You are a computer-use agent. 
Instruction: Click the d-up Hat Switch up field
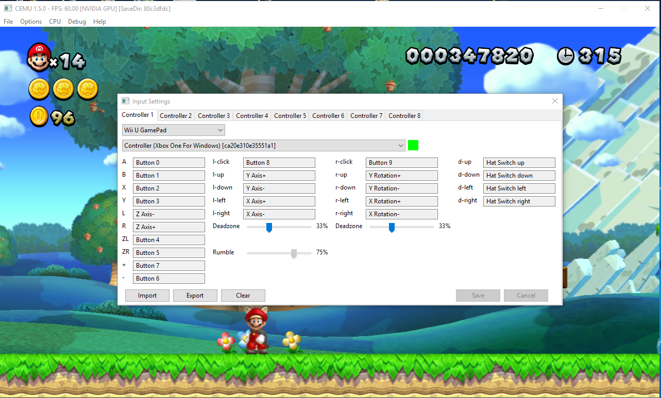click(519, 163)
